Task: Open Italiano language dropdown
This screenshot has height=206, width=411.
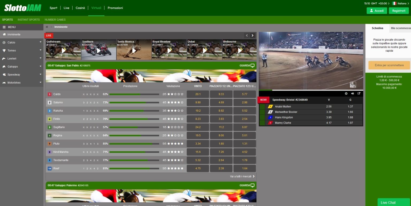Action: pos(401,3)
